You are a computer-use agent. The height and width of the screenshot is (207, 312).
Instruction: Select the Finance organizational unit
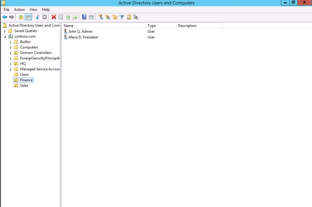pos(26,80)
